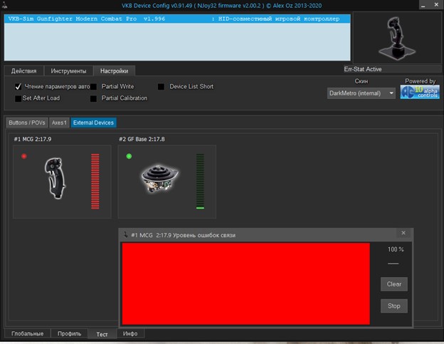Close the MCG error level popup

[x=403, y=233]
